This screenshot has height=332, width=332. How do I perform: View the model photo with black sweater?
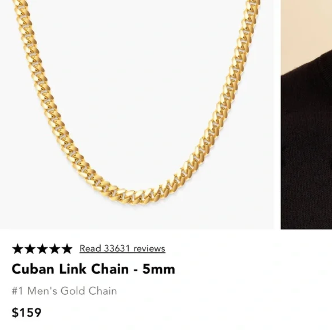(306, 114)
